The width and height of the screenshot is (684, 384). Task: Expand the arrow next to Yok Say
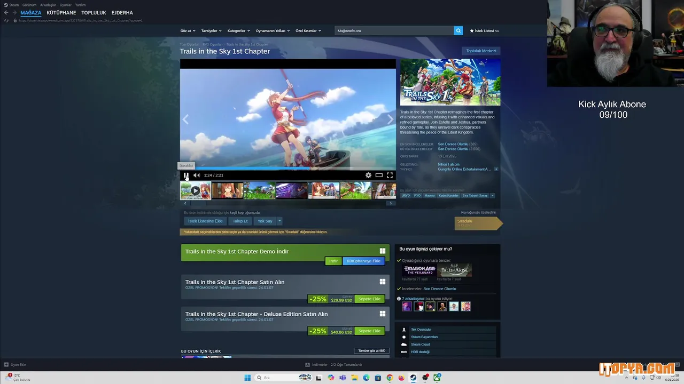[279, 221]
